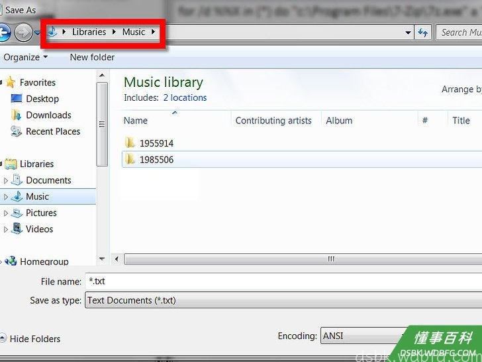Click the New folder button

pyautogui.click(x=92, y=57)
